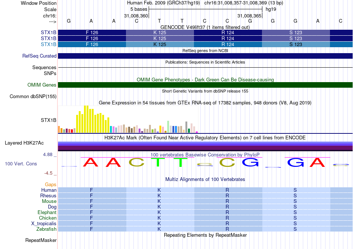The image size is (353, 249).
Task: Select the Mouse species label
Action: click(49, 201)
